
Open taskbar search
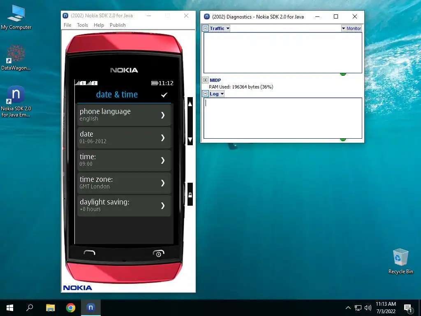[x=30, y=308]
